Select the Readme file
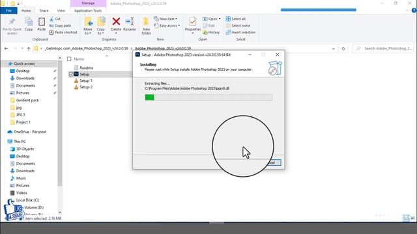The image size is (417, 234). [83, 68]
